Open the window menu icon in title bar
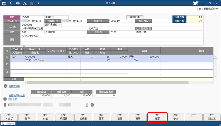Screen dimensions: 221x126 pos(4,3)
